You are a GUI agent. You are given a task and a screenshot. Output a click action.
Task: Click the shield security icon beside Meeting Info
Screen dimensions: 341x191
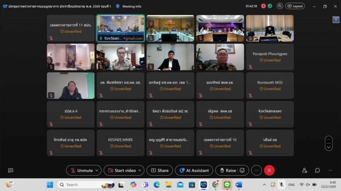tap(118, 6)
